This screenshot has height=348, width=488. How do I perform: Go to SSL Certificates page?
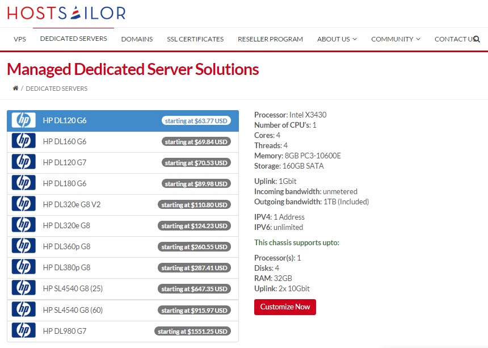195,39
